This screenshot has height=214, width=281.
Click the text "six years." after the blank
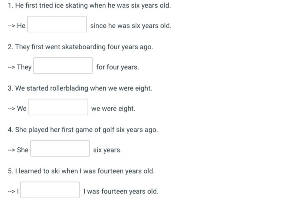(x=107, y=150)
